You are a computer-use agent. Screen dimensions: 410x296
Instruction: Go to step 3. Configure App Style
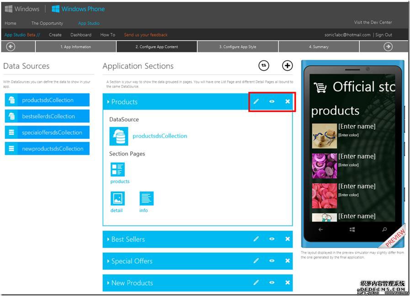238,47
